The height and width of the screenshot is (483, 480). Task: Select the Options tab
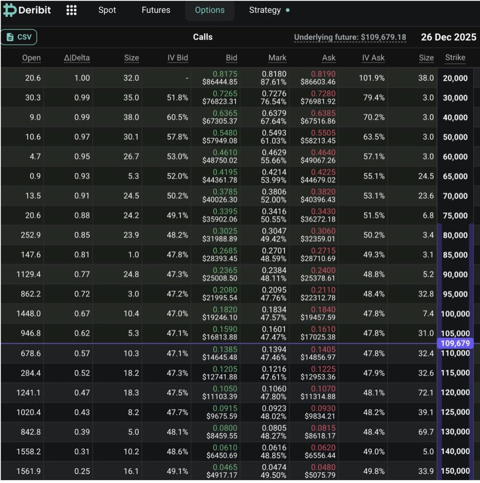[x=210, y=10]
